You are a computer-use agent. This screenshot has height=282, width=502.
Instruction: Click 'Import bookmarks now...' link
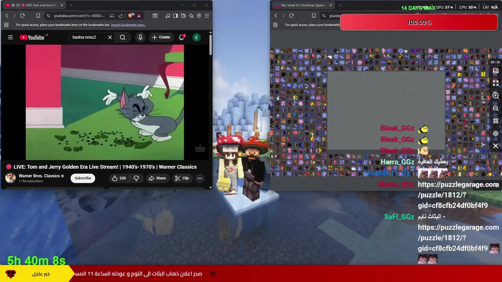[x=128, y=25]
